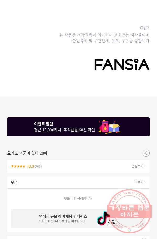Open the 역대급 규모의 마케팅 컨퍼런스 ad

click(x=78, y=218)
